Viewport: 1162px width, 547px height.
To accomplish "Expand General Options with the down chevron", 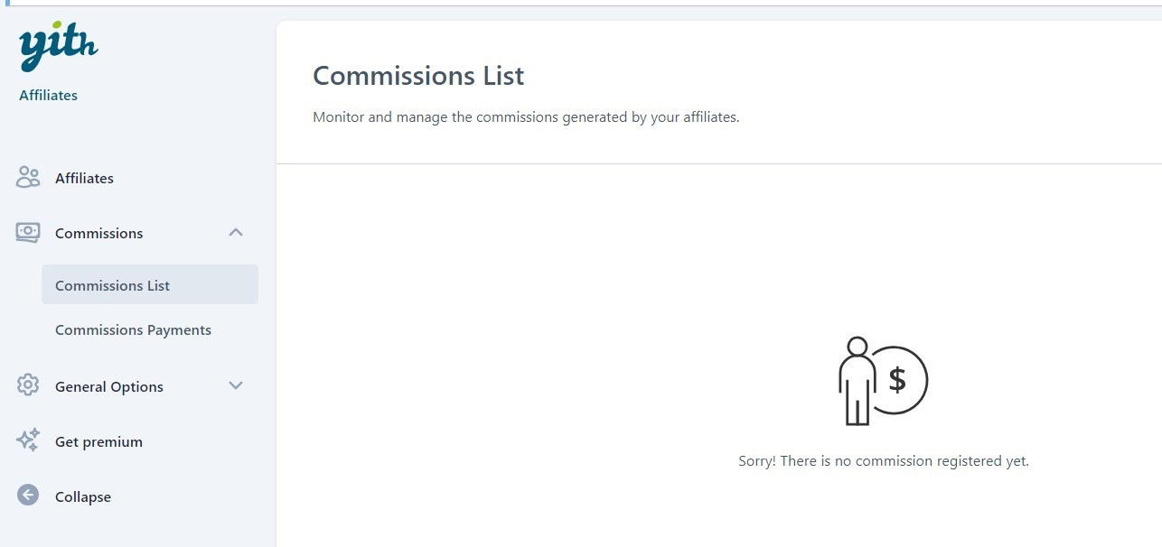I will click(x=236, y=386).
